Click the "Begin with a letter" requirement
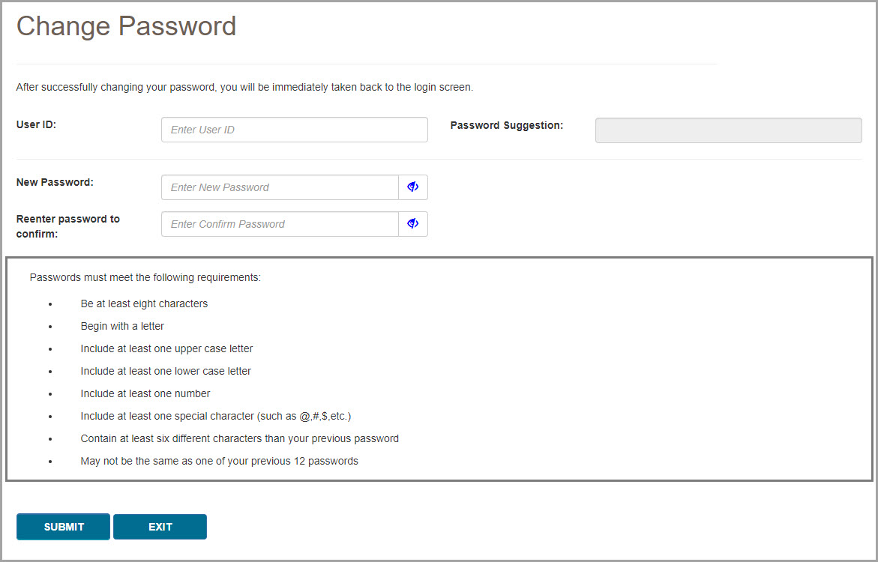The height and width of the screenshot is (562, 878). [122, 326]
